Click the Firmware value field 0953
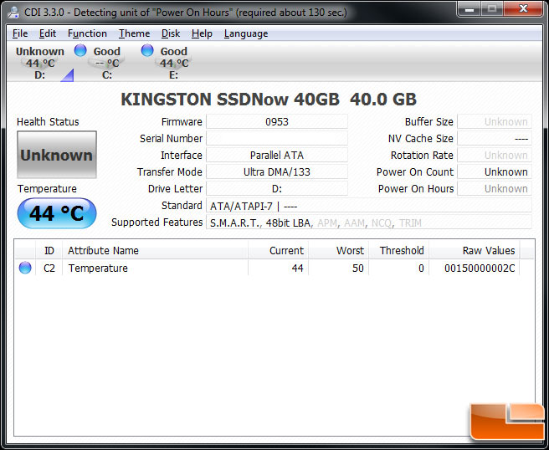 (x=276, y=122)
